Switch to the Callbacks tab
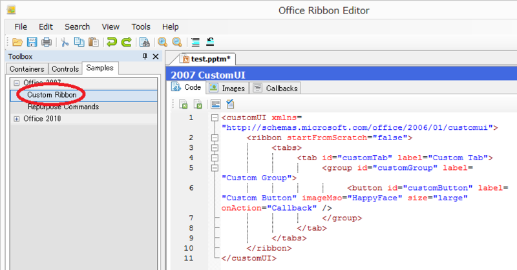This screenshot has width=517, height=270. pyautogui.click(x=275, y=88)
